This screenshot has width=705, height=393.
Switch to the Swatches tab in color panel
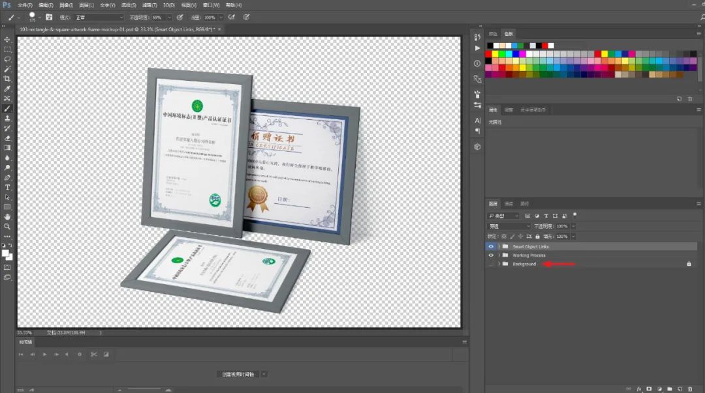point(509,34)
